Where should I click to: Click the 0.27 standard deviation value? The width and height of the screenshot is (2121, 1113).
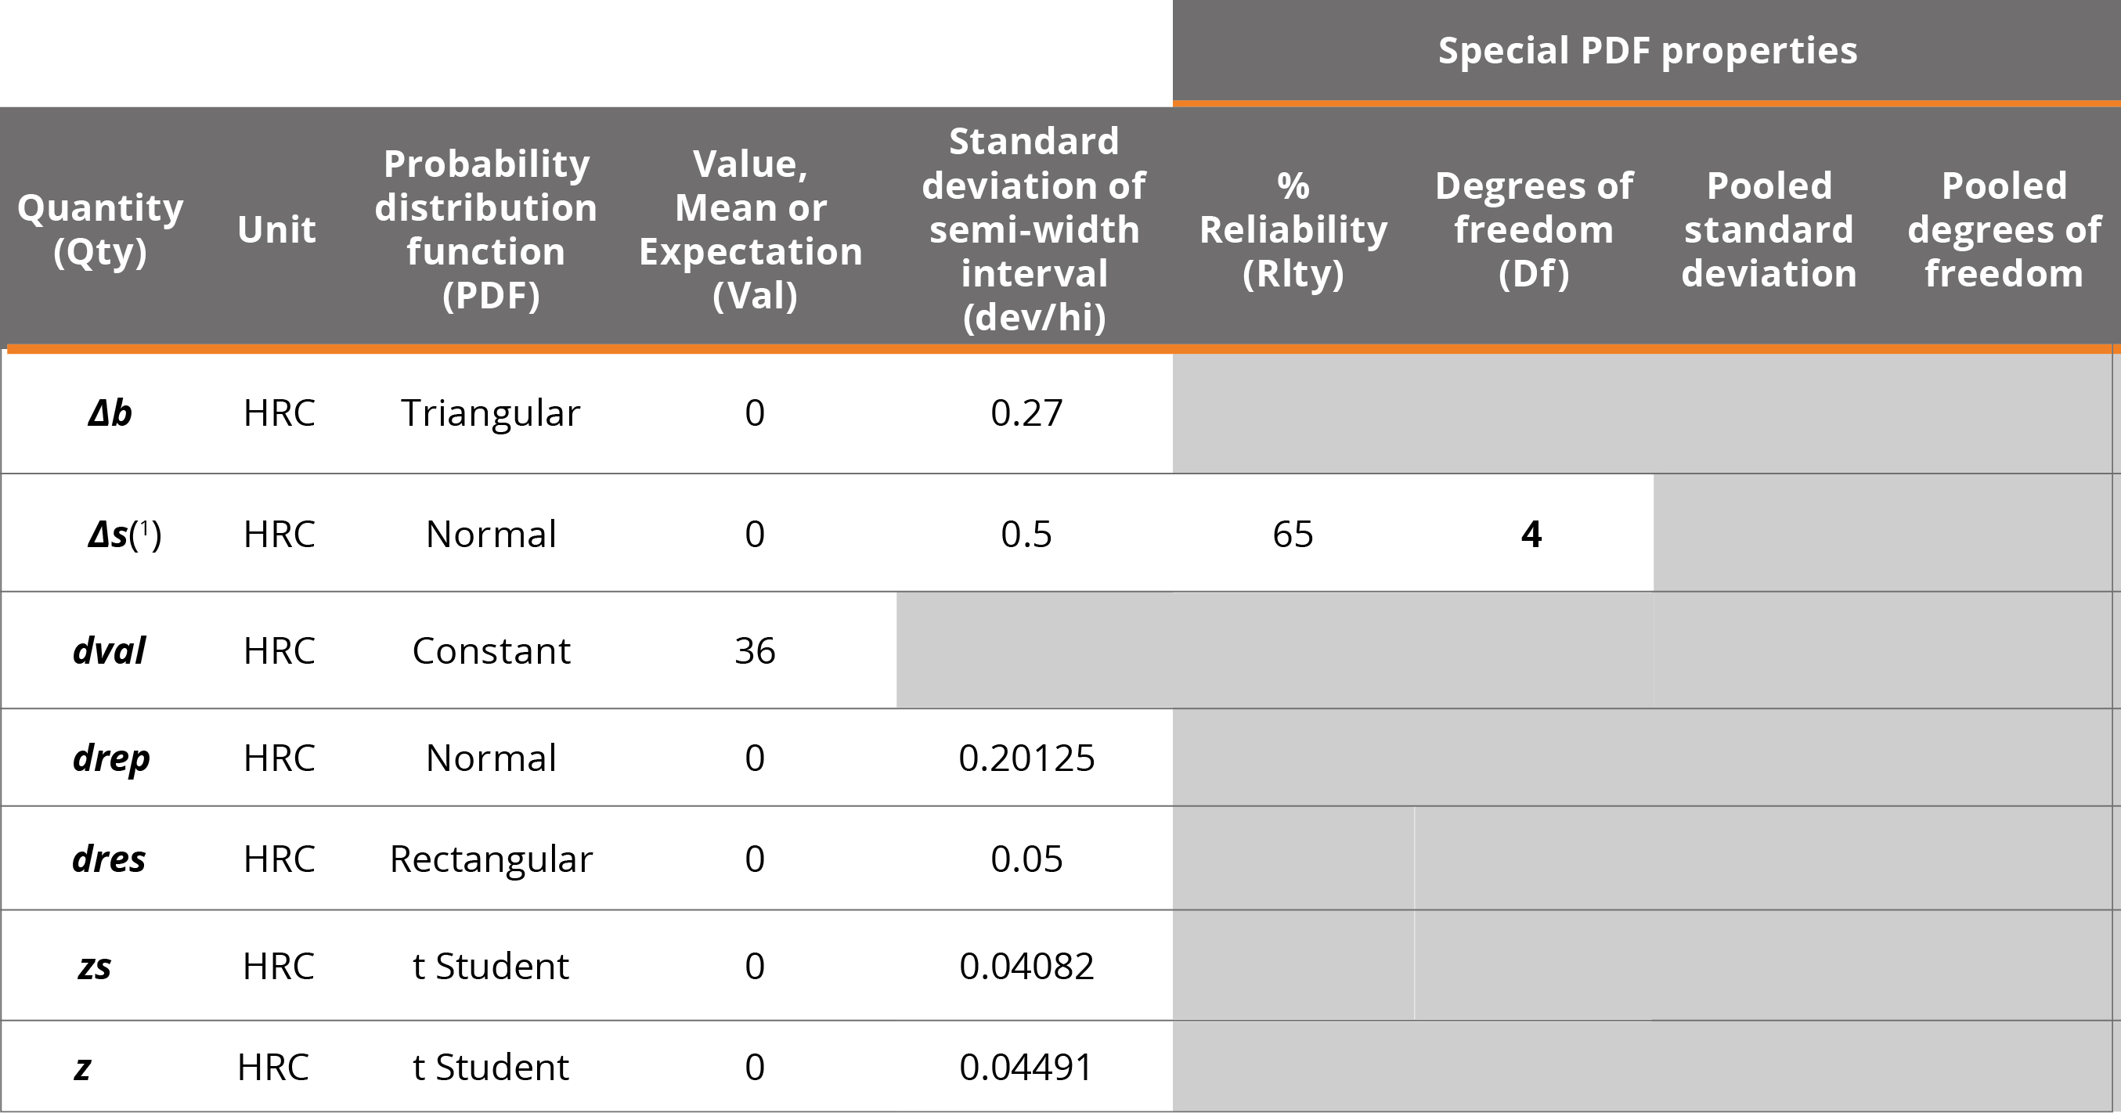pos(1026,412)
